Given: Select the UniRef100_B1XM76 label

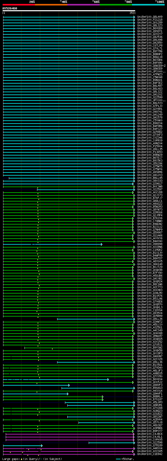Looking at the screenshot, I should pyautogui.click(x=150, y=296).
